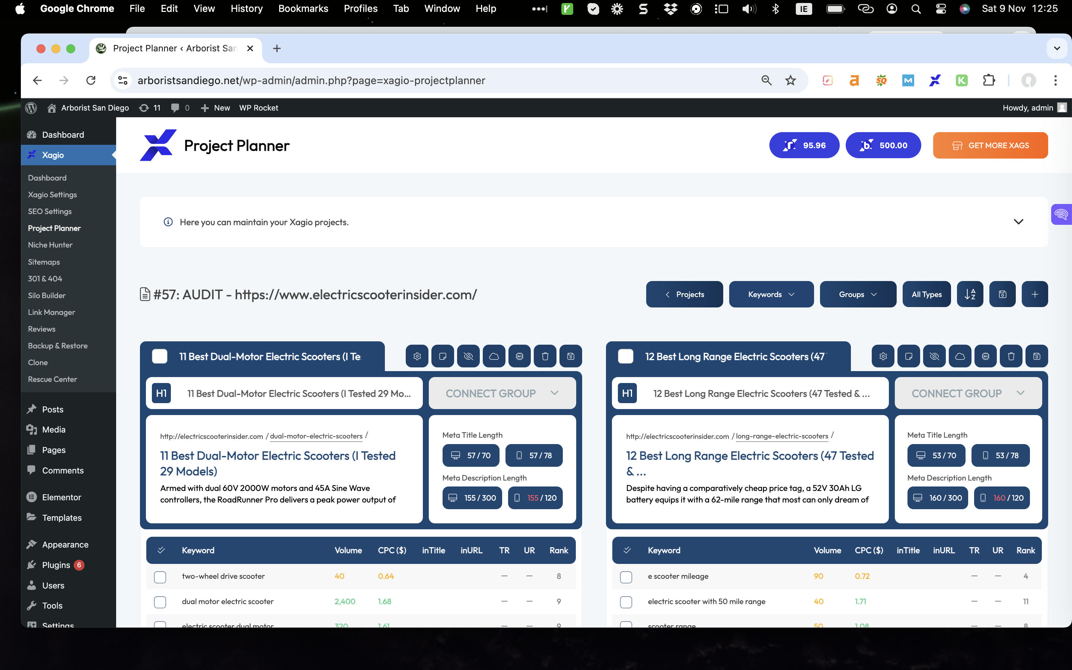Click the Xagio extension icon in Chrome toolbar

point(935,81)
